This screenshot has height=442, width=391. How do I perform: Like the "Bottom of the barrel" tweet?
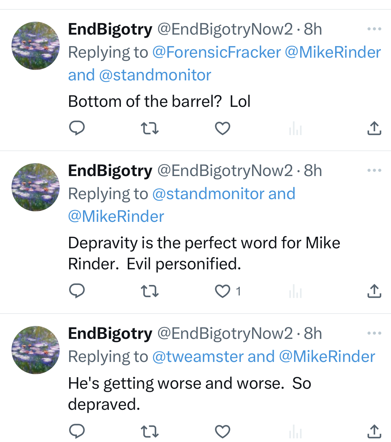click(x=223, y=128)
